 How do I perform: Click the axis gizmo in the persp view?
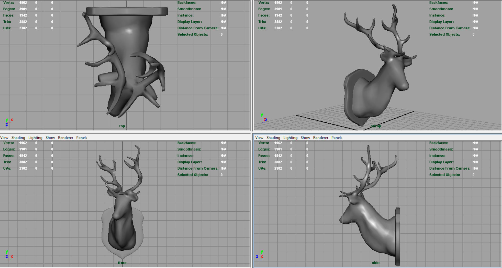264,118
